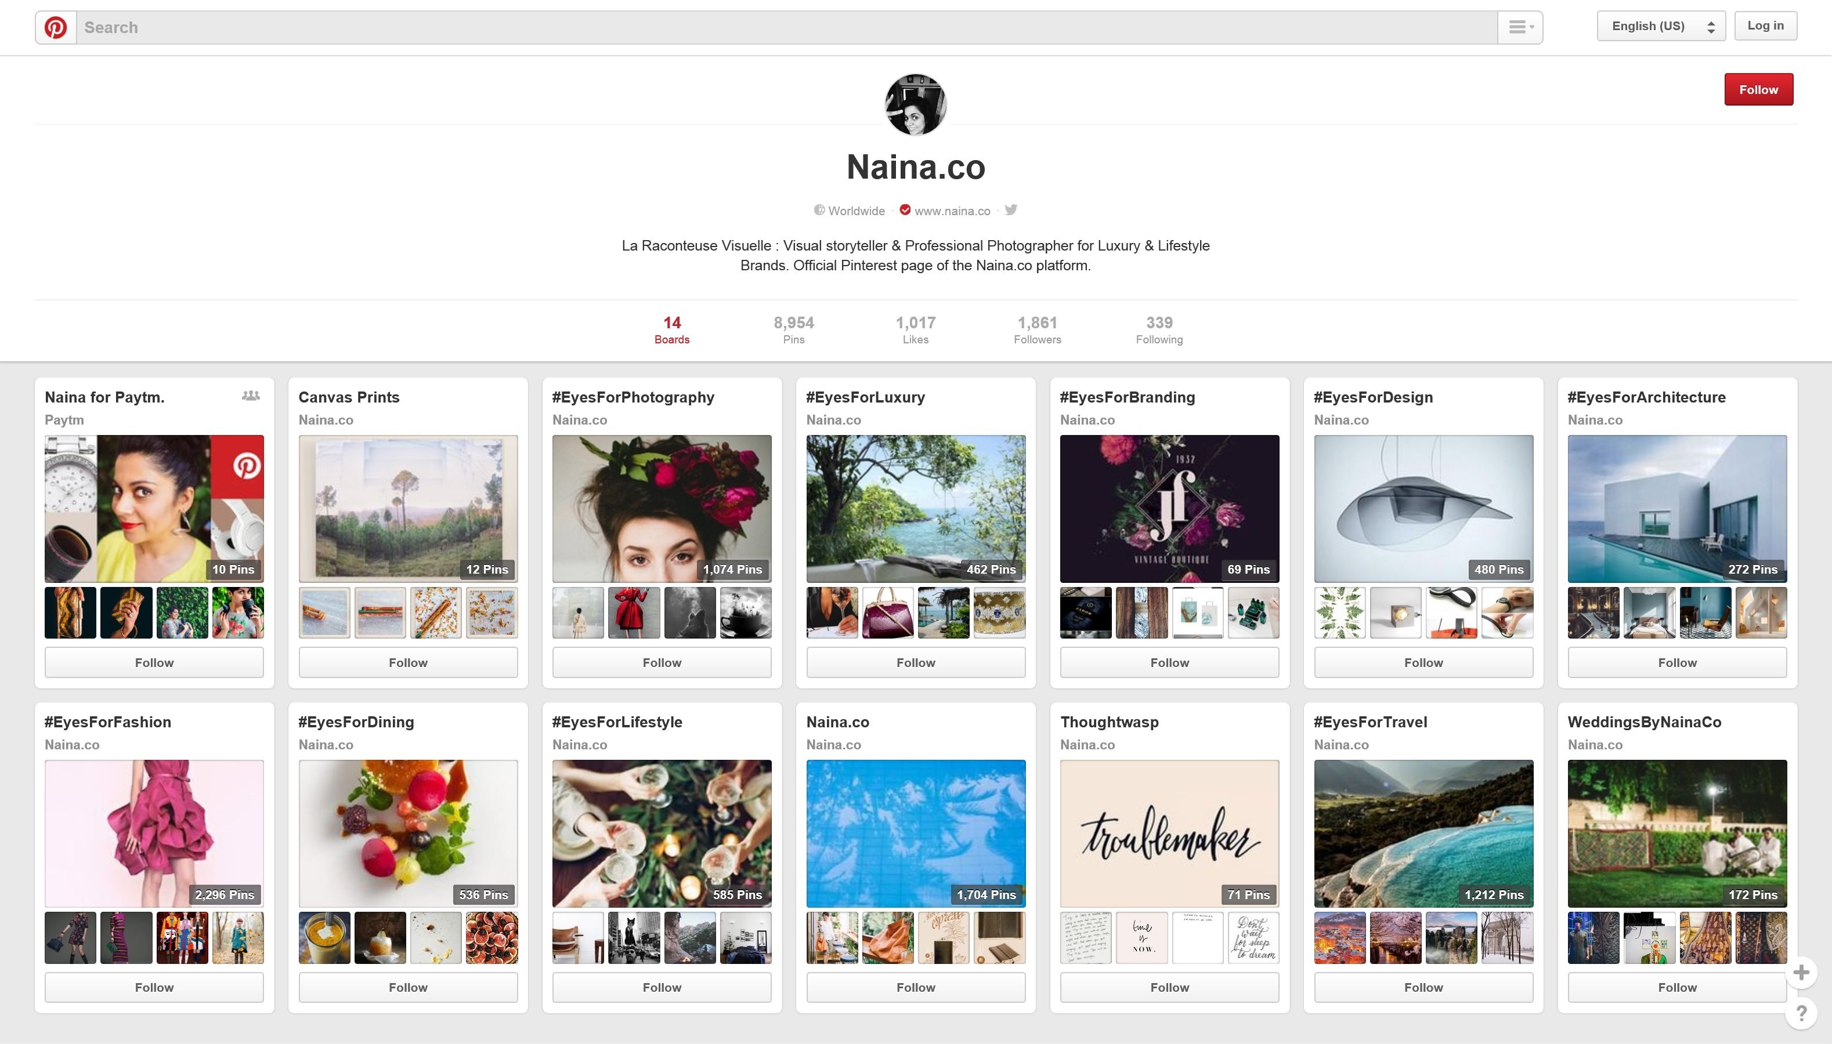Open the red coat thumbnail in #EyesForPhotography

pos(634,613)
